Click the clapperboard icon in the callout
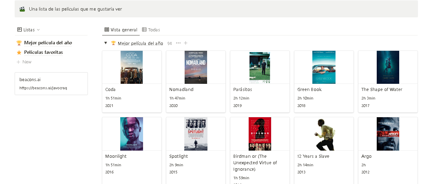436x184 pixels. [x=22, y=9]
